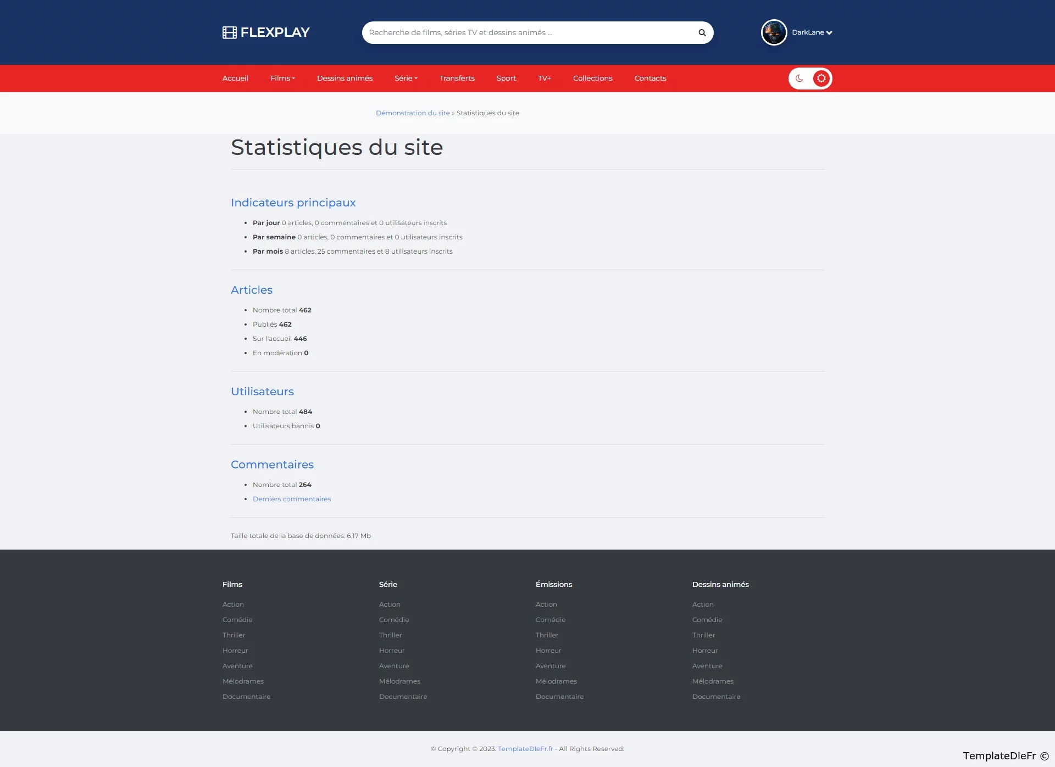Open the Transferts nav item
The image size is (1055, 767).
[457, 78]
